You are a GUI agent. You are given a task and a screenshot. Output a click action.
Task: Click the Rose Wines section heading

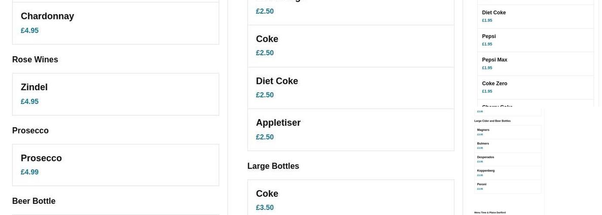click(x=35, y=60)
